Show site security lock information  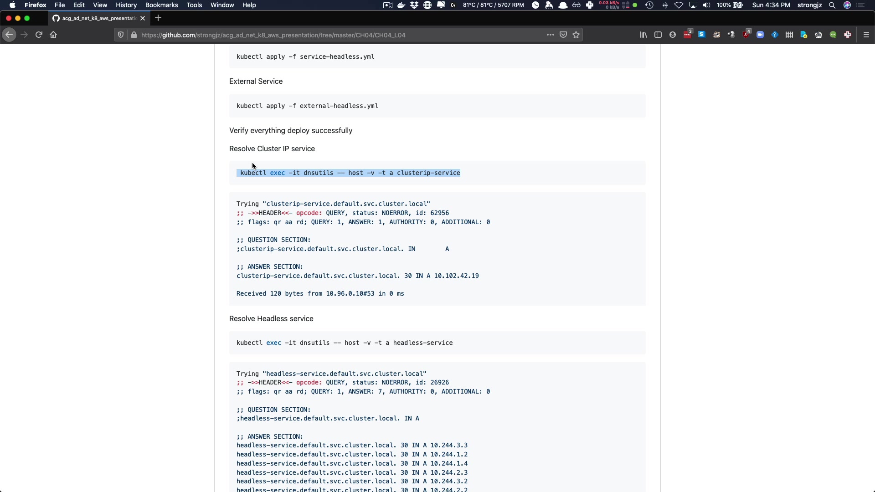click(134, 35)
